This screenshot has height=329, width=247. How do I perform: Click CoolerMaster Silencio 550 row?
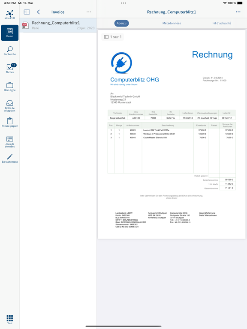172,138
